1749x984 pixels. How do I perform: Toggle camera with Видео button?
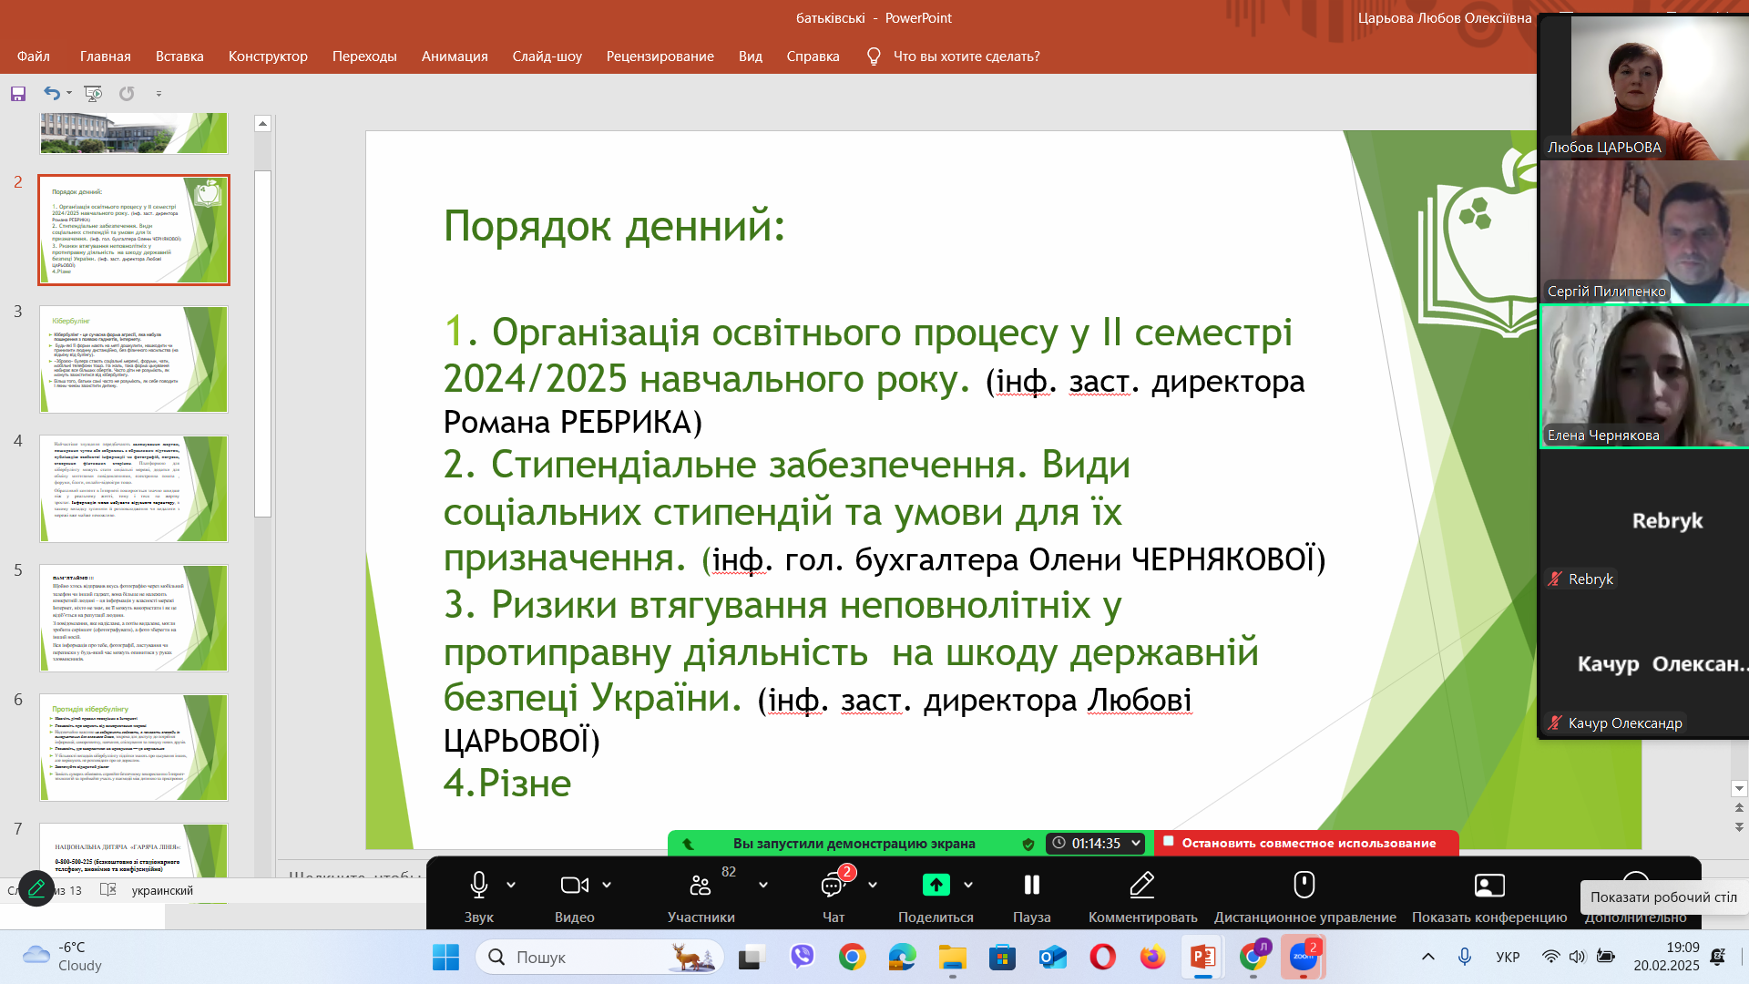point(574,886)
